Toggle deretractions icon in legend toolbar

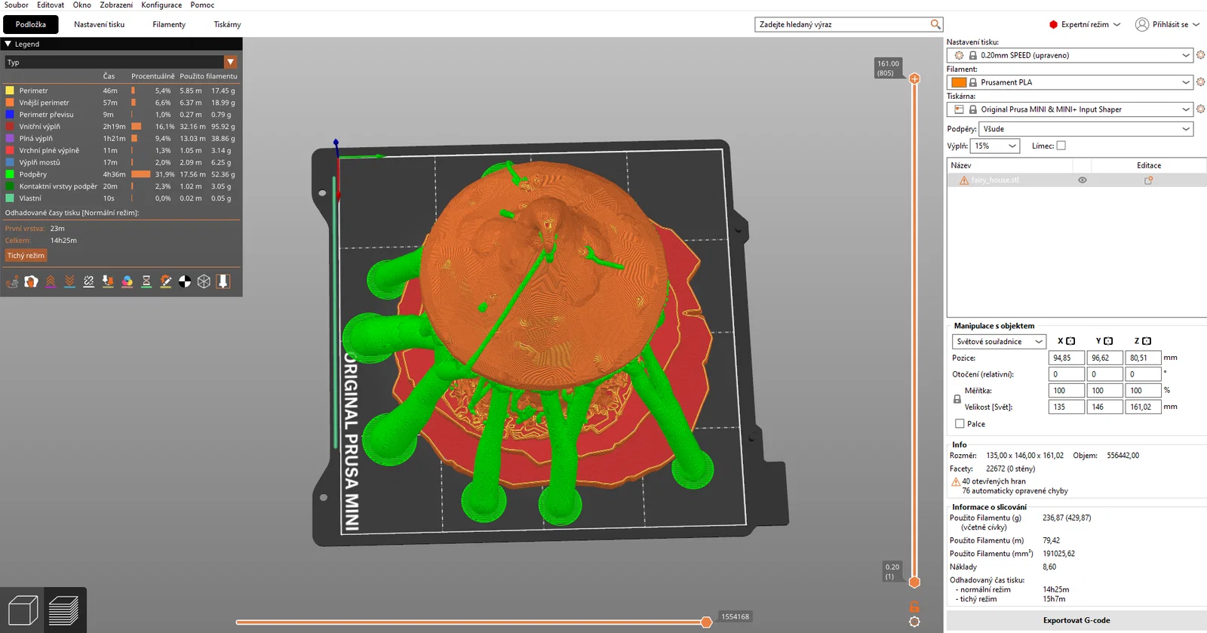tap(69, 281)
